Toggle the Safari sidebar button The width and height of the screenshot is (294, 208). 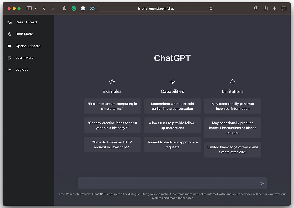coord(29,8)
